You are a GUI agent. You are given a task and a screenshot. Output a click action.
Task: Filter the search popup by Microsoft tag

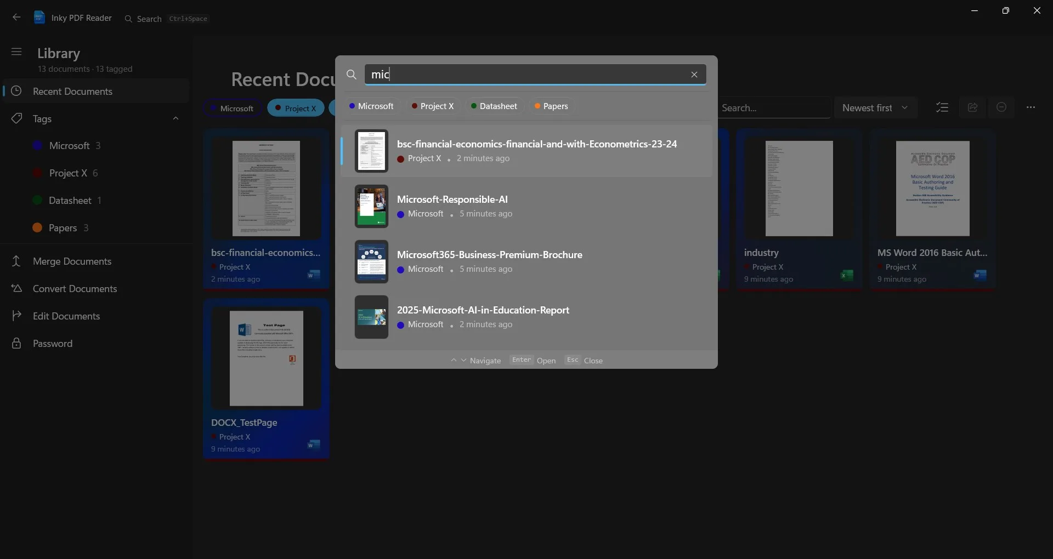pos(371,106)
